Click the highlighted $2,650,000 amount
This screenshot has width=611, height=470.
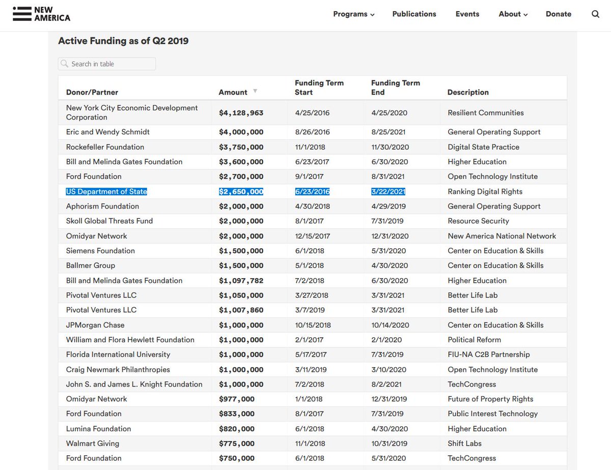(241, 192)
